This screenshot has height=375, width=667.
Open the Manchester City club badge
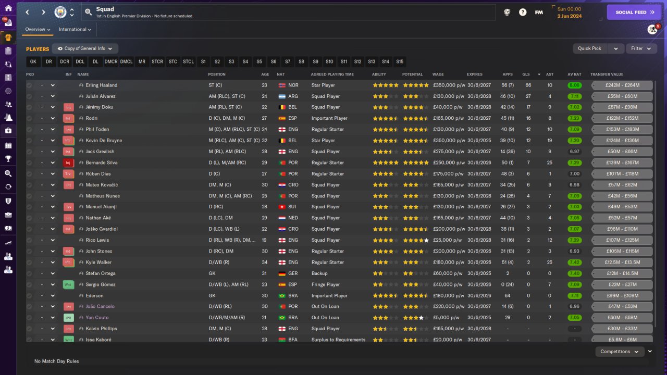(x=60, y=12)
